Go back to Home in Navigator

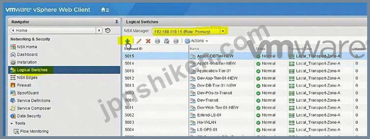53,30
